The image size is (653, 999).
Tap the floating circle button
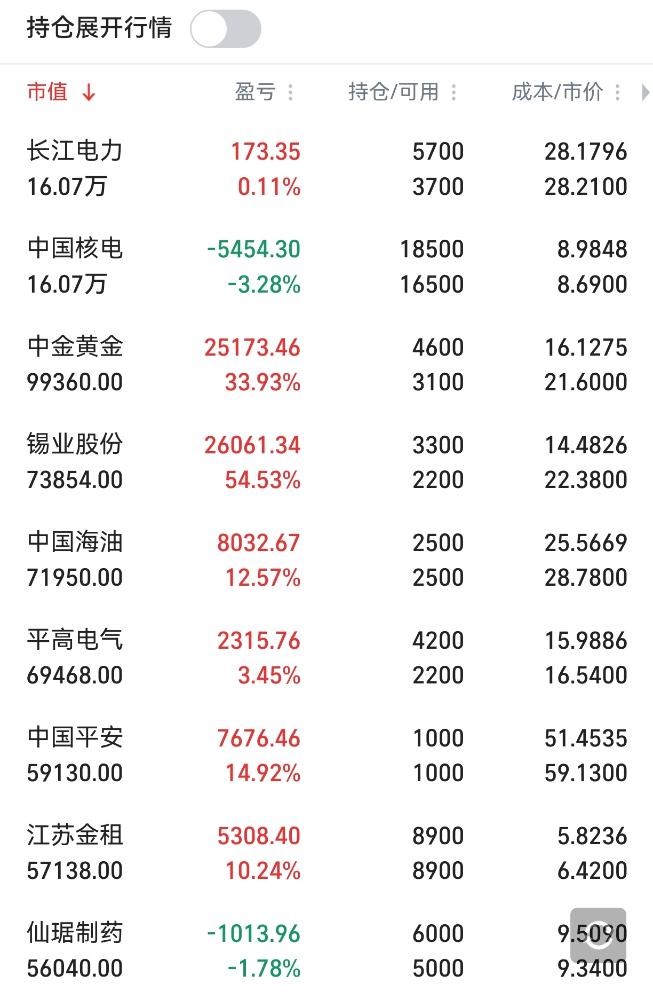598,935
